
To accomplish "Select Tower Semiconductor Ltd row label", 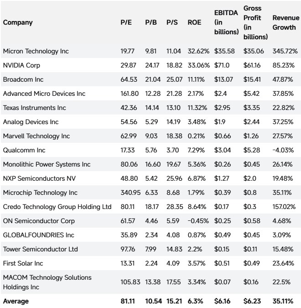I will (40, 249).
